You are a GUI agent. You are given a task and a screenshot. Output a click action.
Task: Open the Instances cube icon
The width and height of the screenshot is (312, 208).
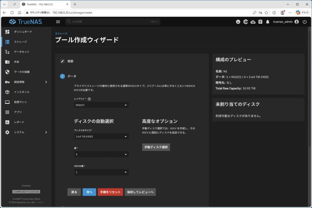7,92
